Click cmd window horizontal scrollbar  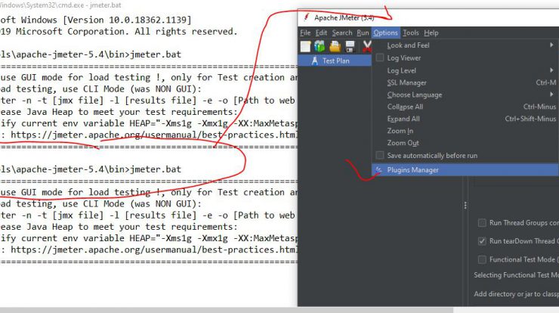click(227, 310)
